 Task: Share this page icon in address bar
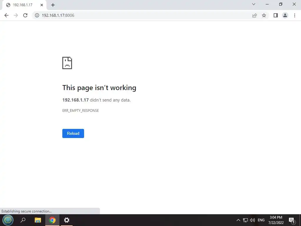pyautogui.click(x=255, y=15)
